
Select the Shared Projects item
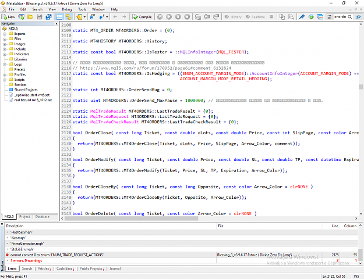coord(26,90)
